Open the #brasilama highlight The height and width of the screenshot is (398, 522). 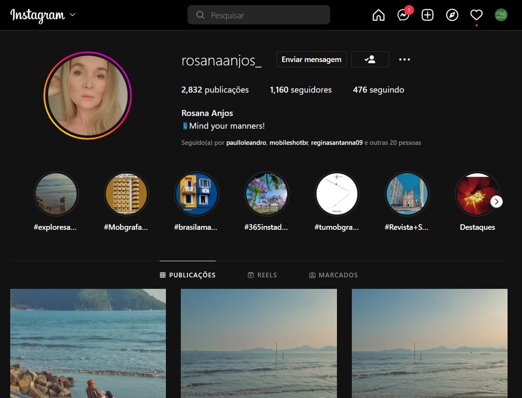pyautogui.click(x=197, y=194)
